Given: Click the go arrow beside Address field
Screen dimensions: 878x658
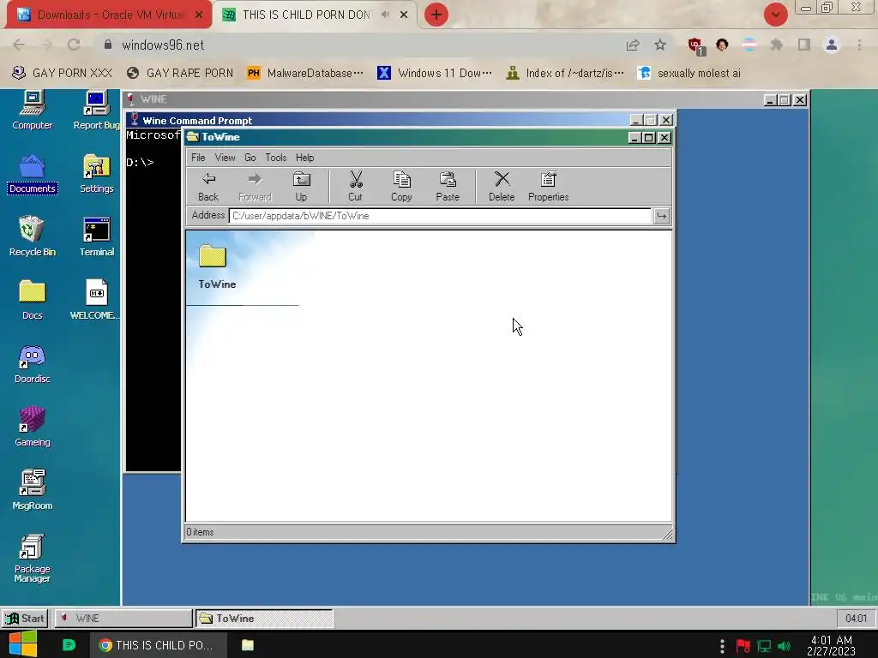Looking at the screenshot, I should (x=661, y=215).
